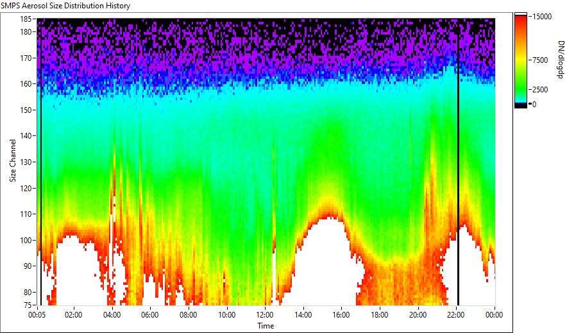
Task: Click the Time axis title
Action: pyautogui.click(x=266, y=326)
